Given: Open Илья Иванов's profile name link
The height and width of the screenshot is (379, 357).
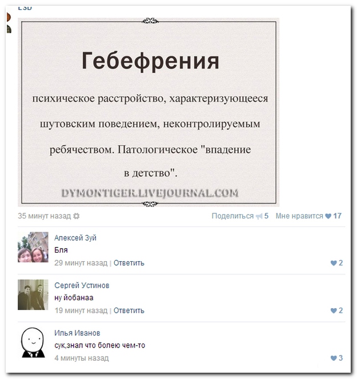Looking at the screenshot, I should coord(77,333).
